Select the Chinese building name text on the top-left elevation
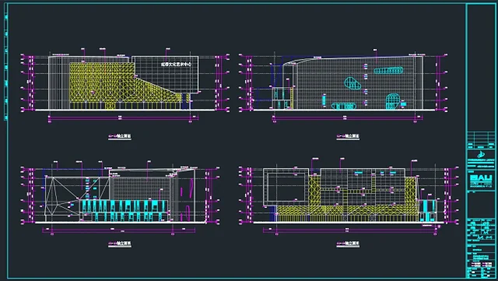This screenshot has width=498, height=281. click(x=177, y=64)
